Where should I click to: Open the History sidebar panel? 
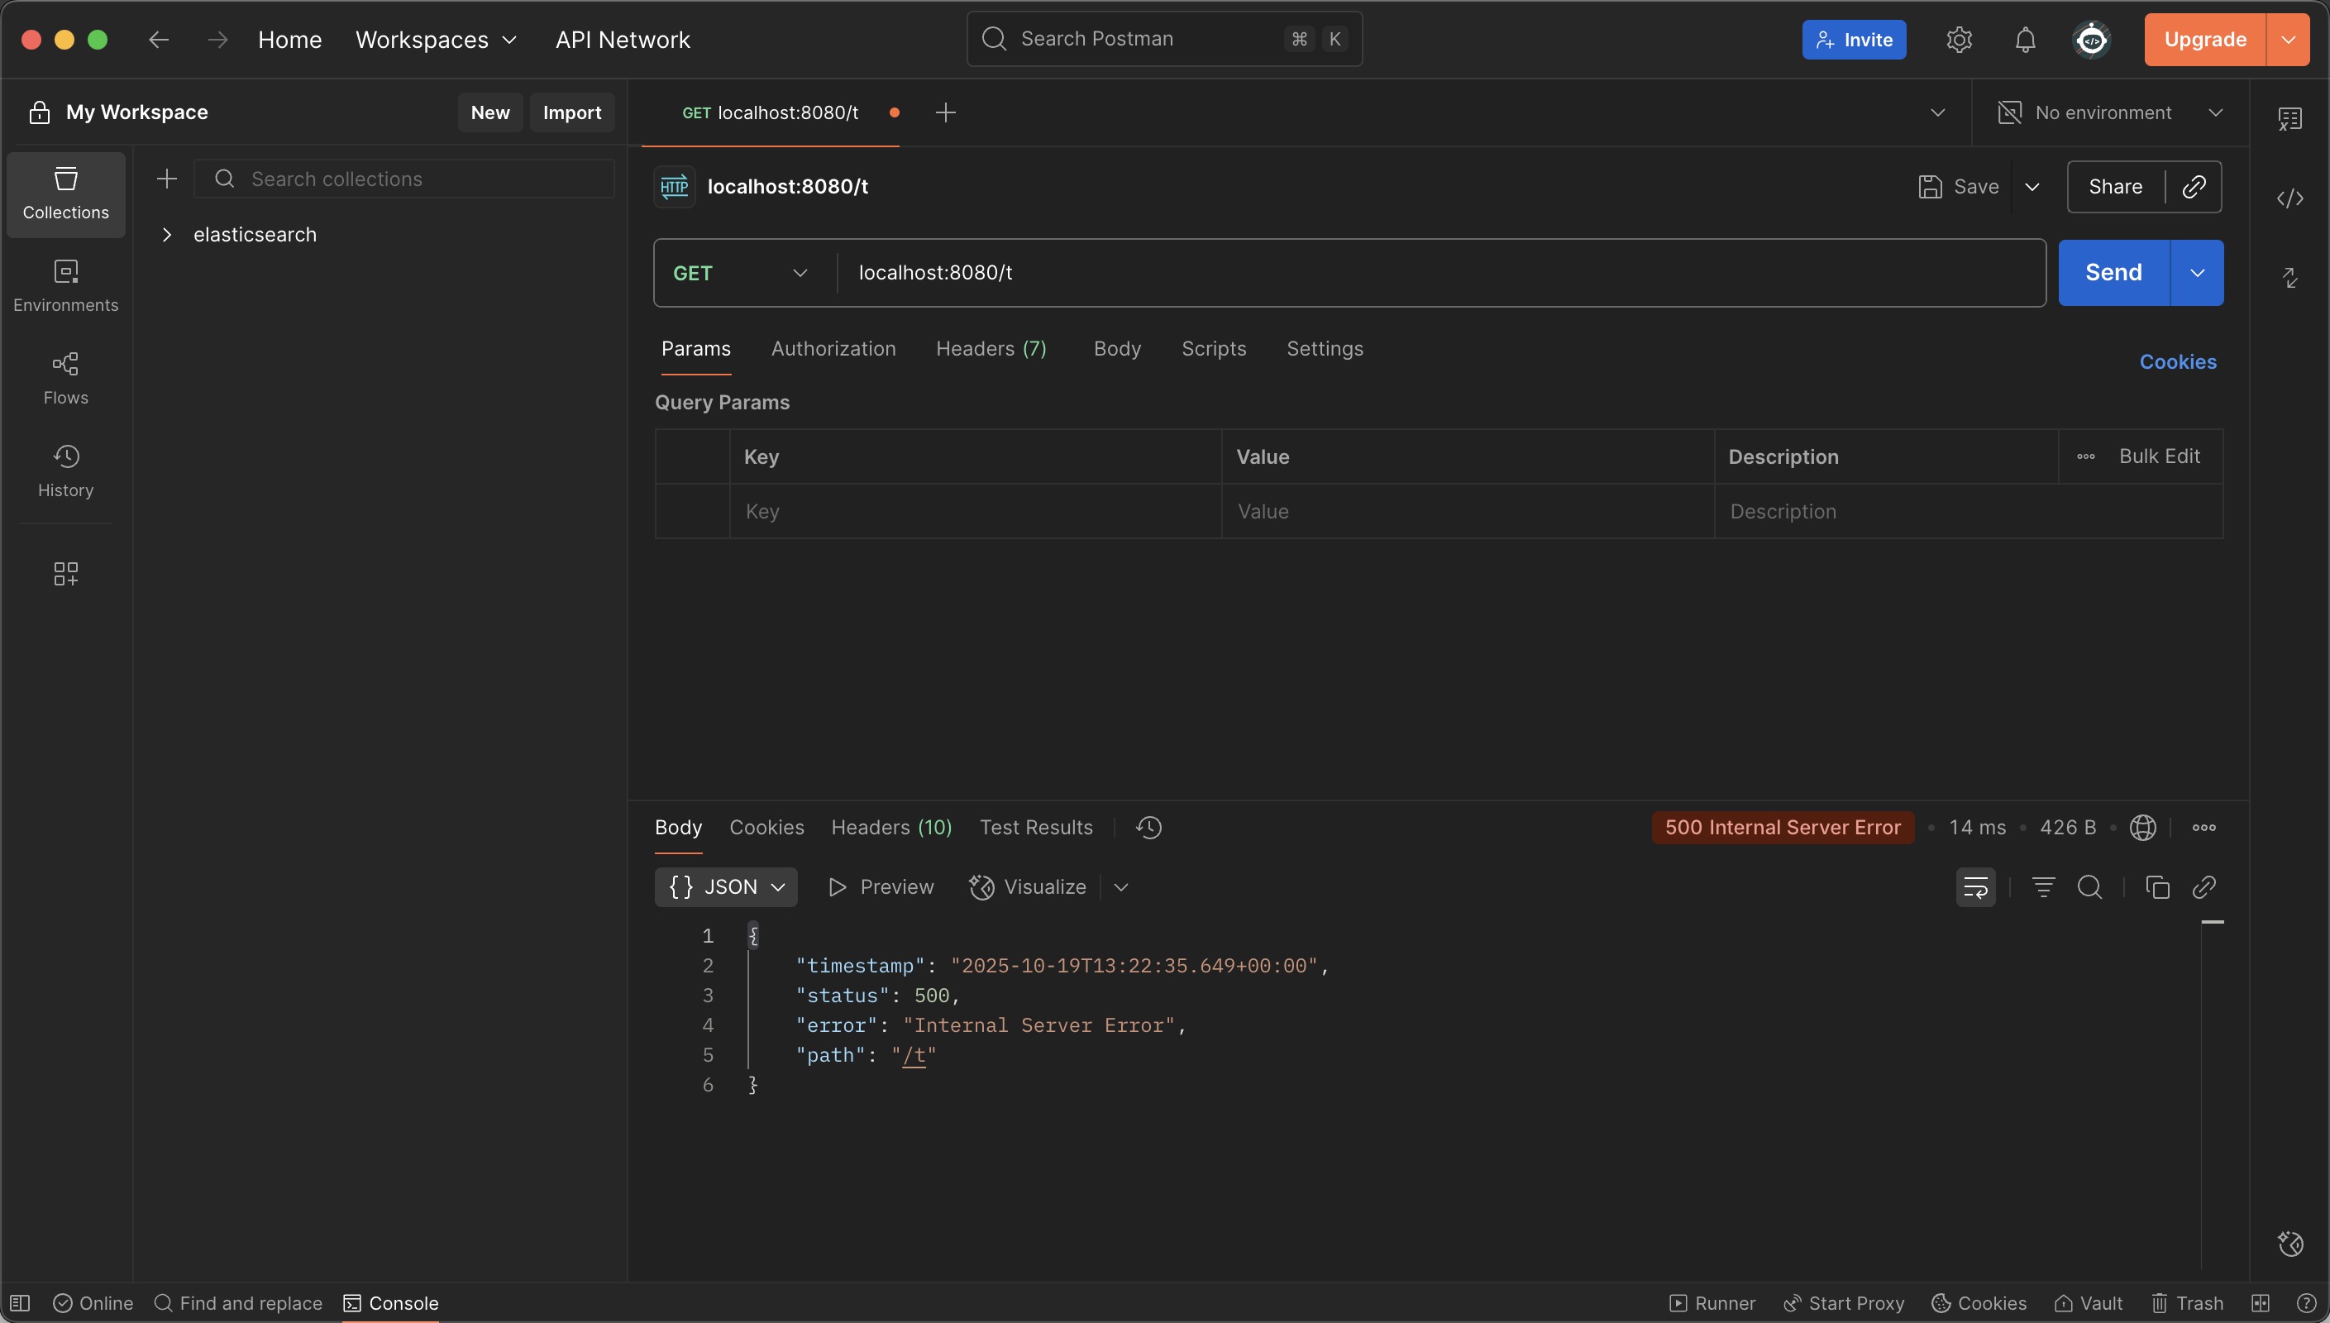[65, 470]
